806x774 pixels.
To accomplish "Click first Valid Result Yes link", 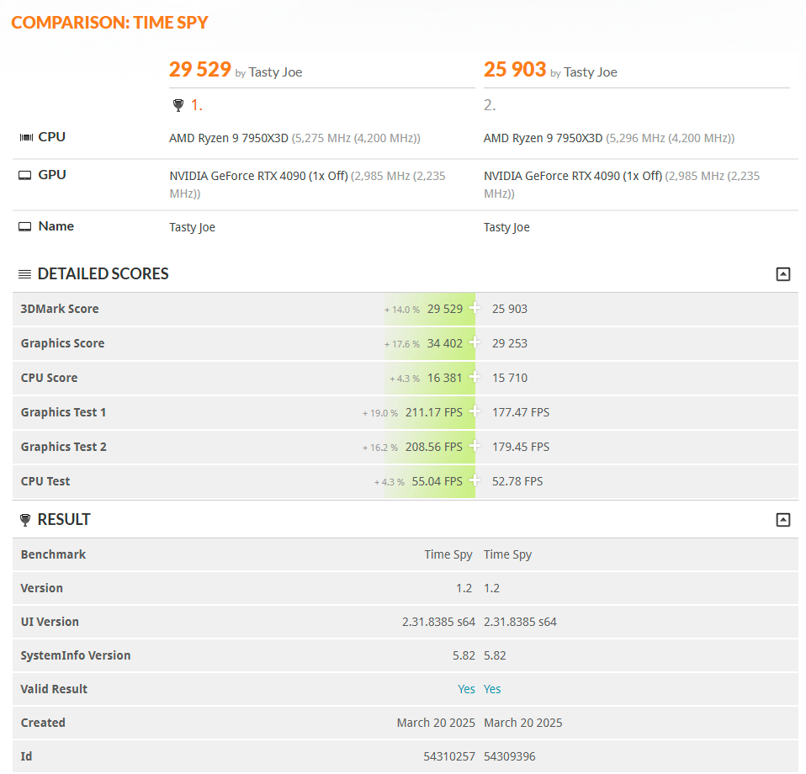I will click(x=466, y=689).
